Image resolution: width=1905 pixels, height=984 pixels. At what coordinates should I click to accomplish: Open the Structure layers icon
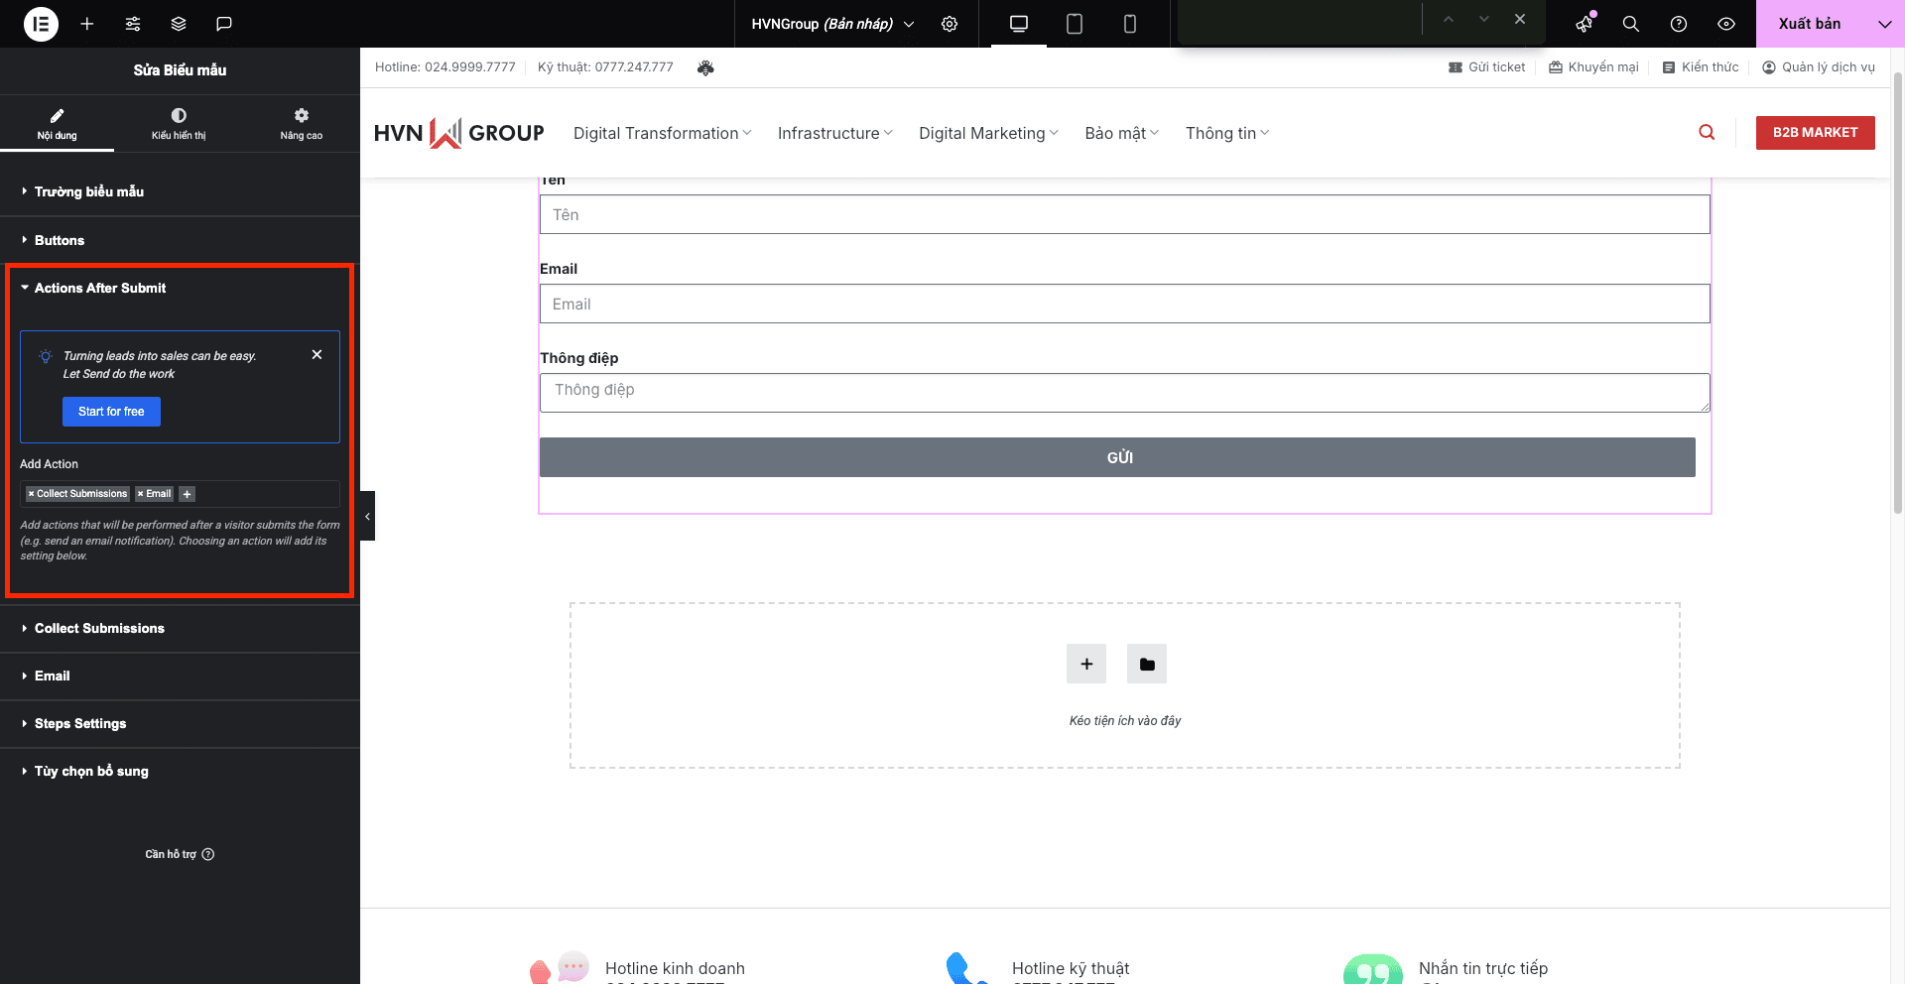pos(179,24)
